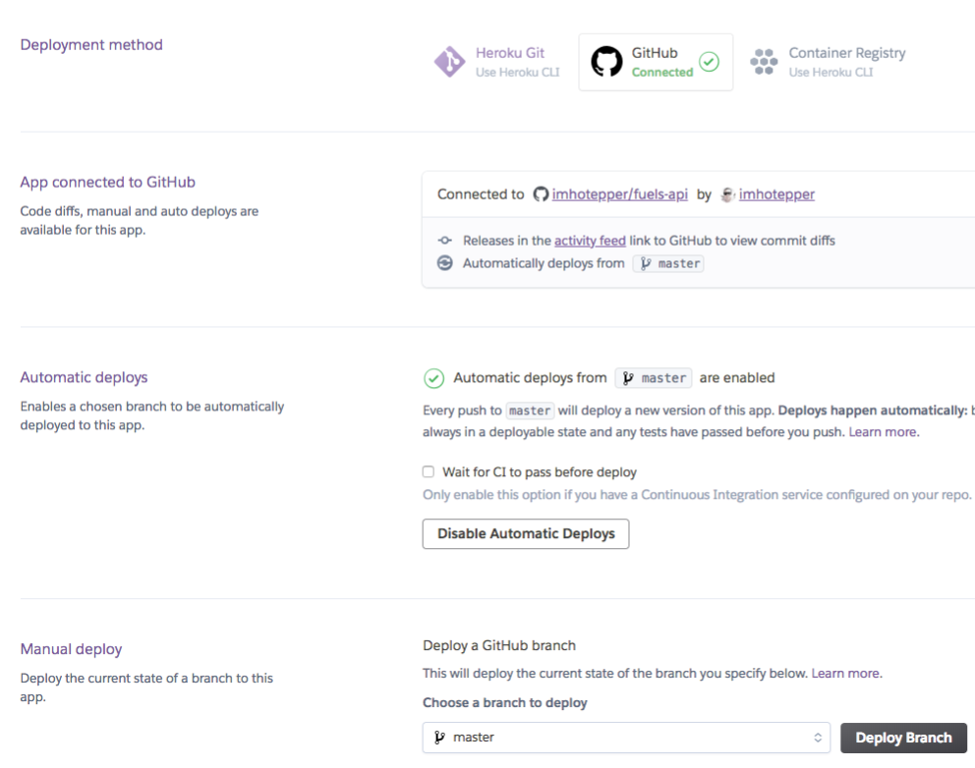Open the activity feed link
The height and width of the screenshot is (768, 975).
tap(590, 241)
